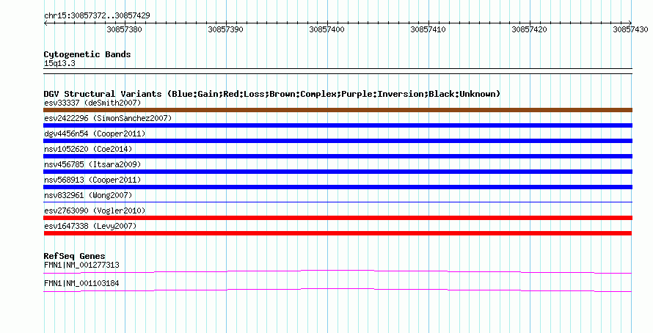The height and width of the screenshot is (333, 653).
Task: Select the 15q13.3 band label
Action: pyautogui.click(x=59, y=64)
